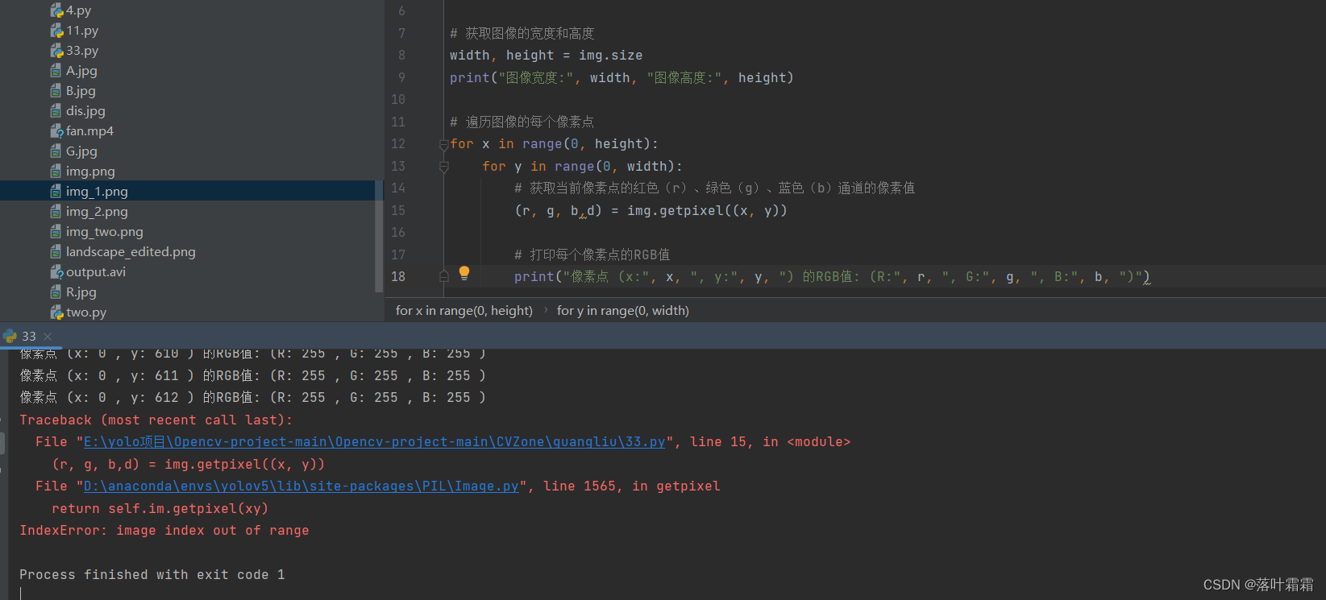This screenshot has width=1326, height=600.
Task: Click the '# 获取图像的宽度和高度' comment
Action: pyautogui.click(x=522, y=34)
